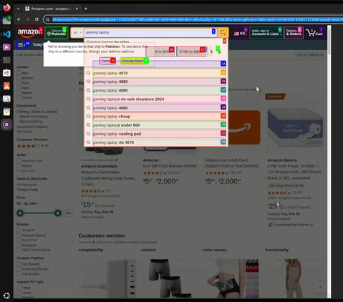
Task: Open Clothing, Shoes & Jewelry department link
Action: 37,112
